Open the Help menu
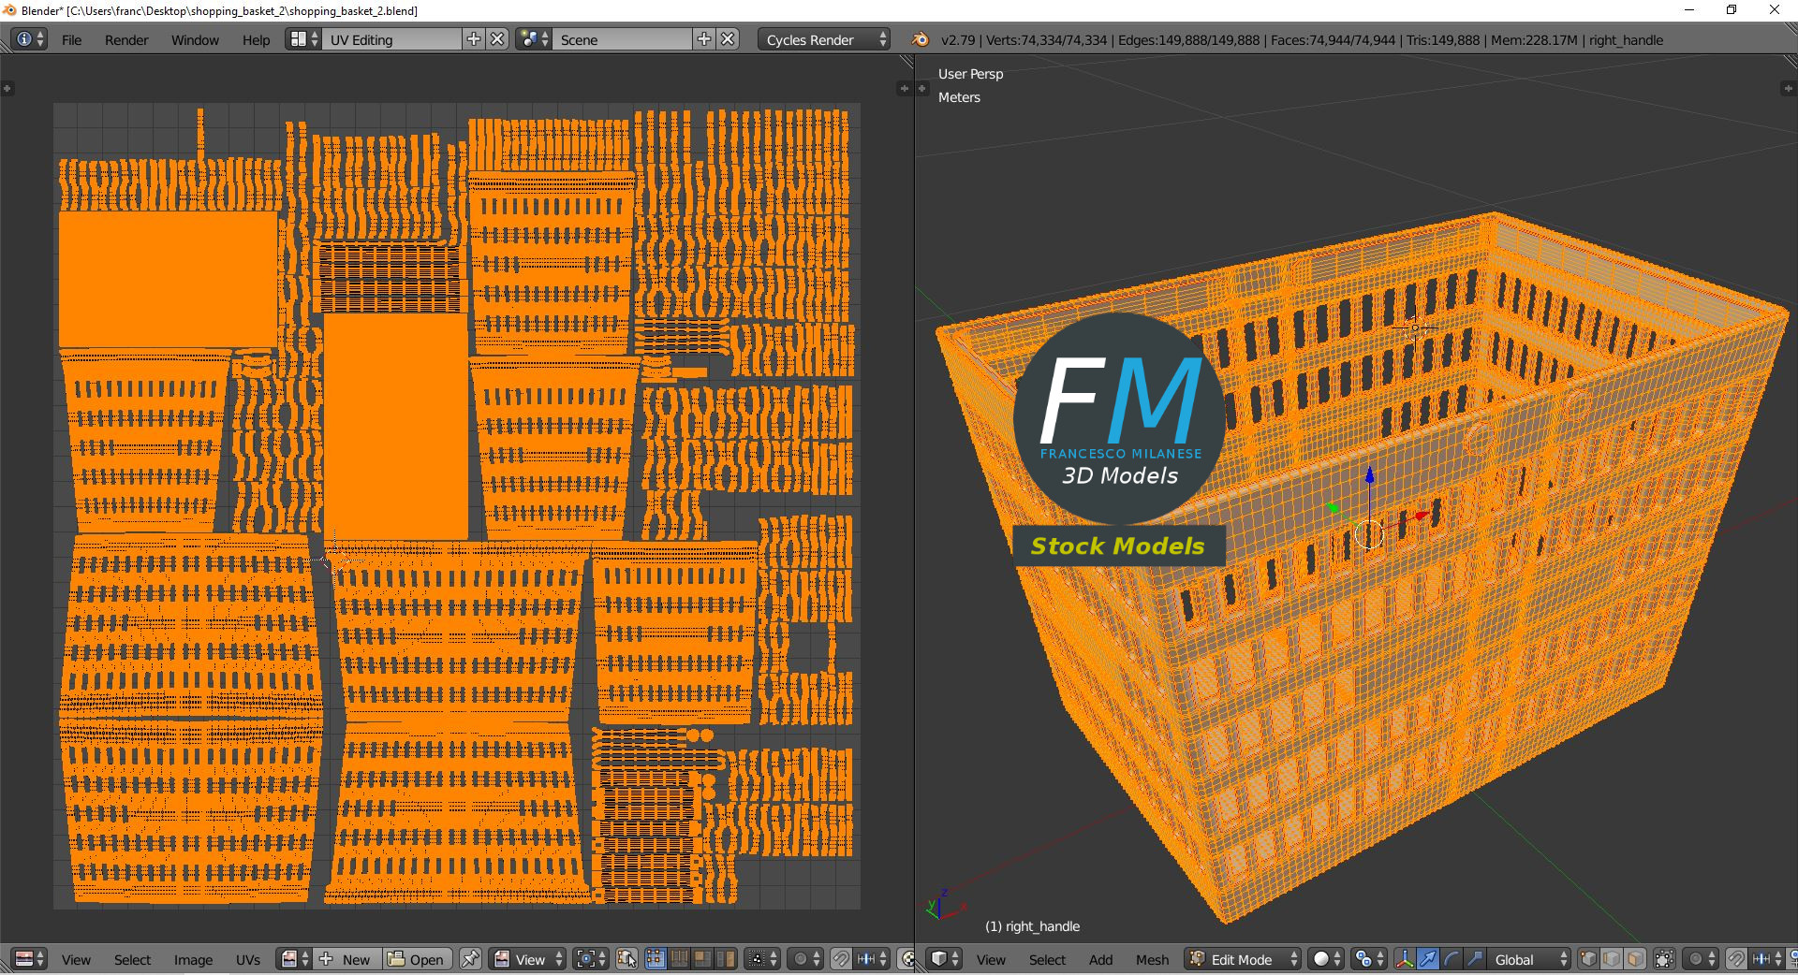The image size is (1798, 975). tap(256, 39)
